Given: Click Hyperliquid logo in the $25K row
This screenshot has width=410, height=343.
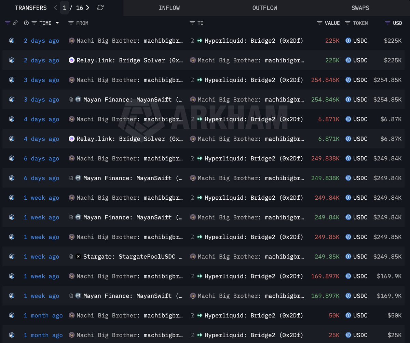Looking at the screenshot, I should pos(200,335).
